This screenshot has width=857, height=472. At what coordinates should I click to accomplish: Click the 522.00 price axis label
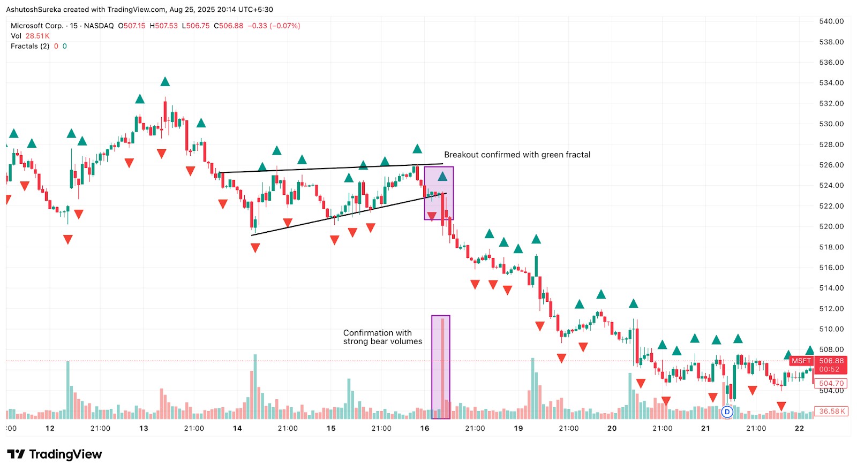click(831, 206)
